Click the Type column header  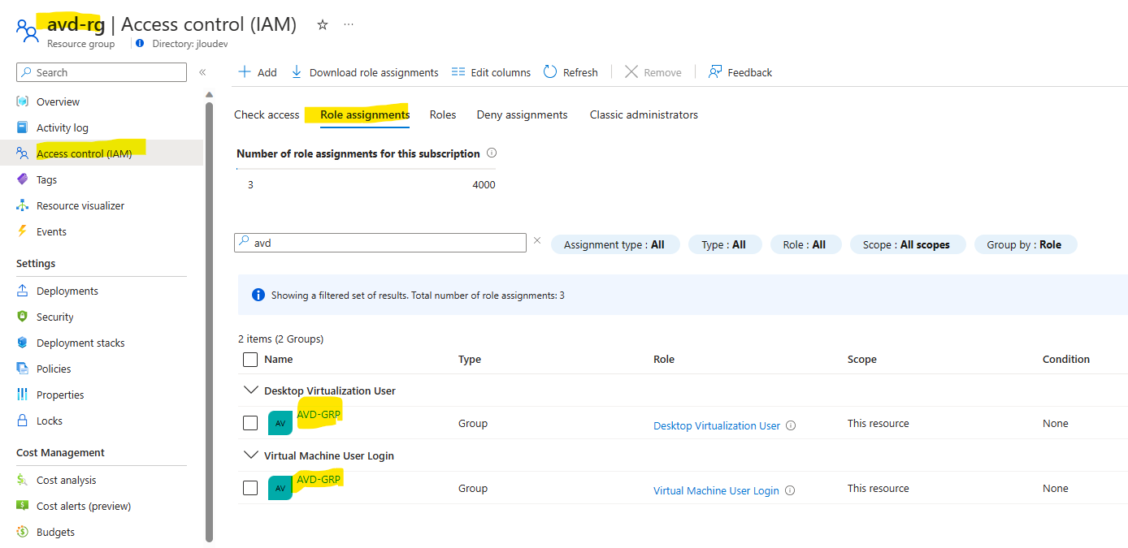(470, 359)
